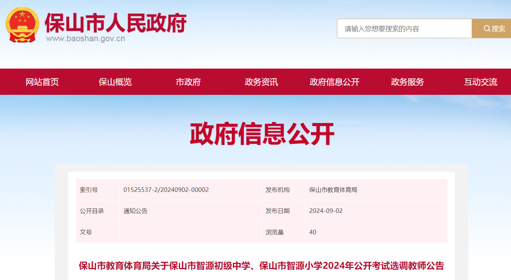Focus the site search input box
This screenshot has height=280, width=511.
coord(404,28)
